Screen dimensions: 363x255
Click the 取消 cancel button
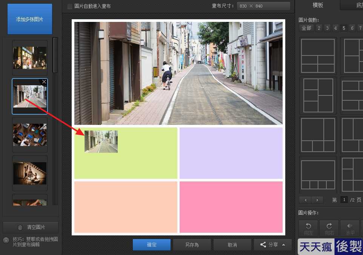click(x=232, y=245)
